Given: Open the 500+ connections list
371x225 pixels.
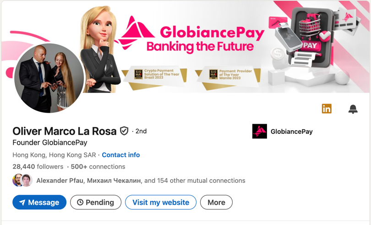Looking at the screenshot, I should (x=98, y=167).
